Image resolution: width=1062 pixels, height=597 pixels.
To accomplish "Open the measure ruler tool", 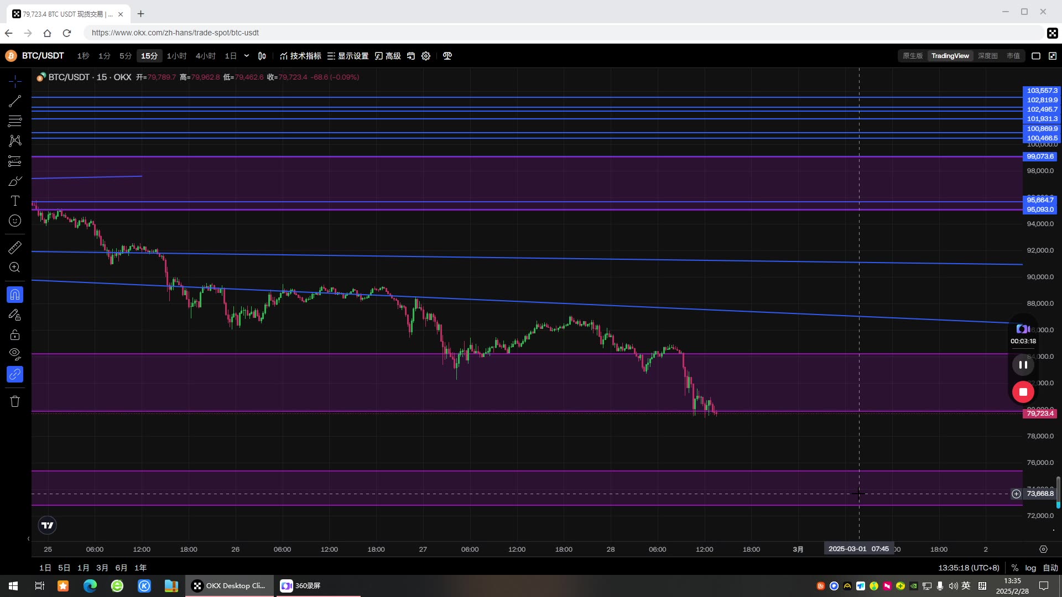I will click(x=15, y=248).
